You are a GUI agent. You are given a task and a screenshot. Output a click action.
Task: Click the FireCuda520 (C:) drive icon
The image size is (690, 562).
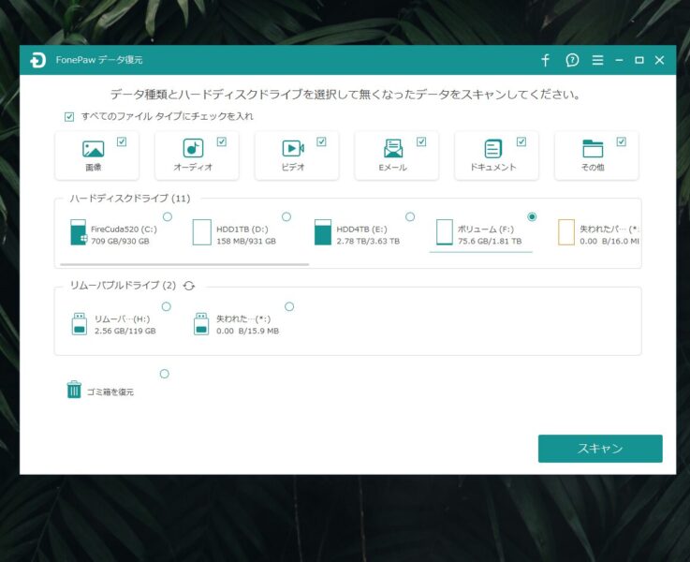[79, 232]
